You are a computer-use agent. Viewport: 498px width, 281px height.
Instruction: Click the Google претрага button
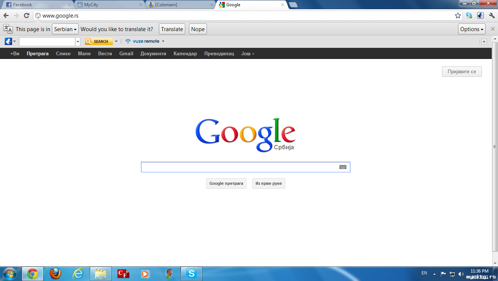[x=226, y=183]
